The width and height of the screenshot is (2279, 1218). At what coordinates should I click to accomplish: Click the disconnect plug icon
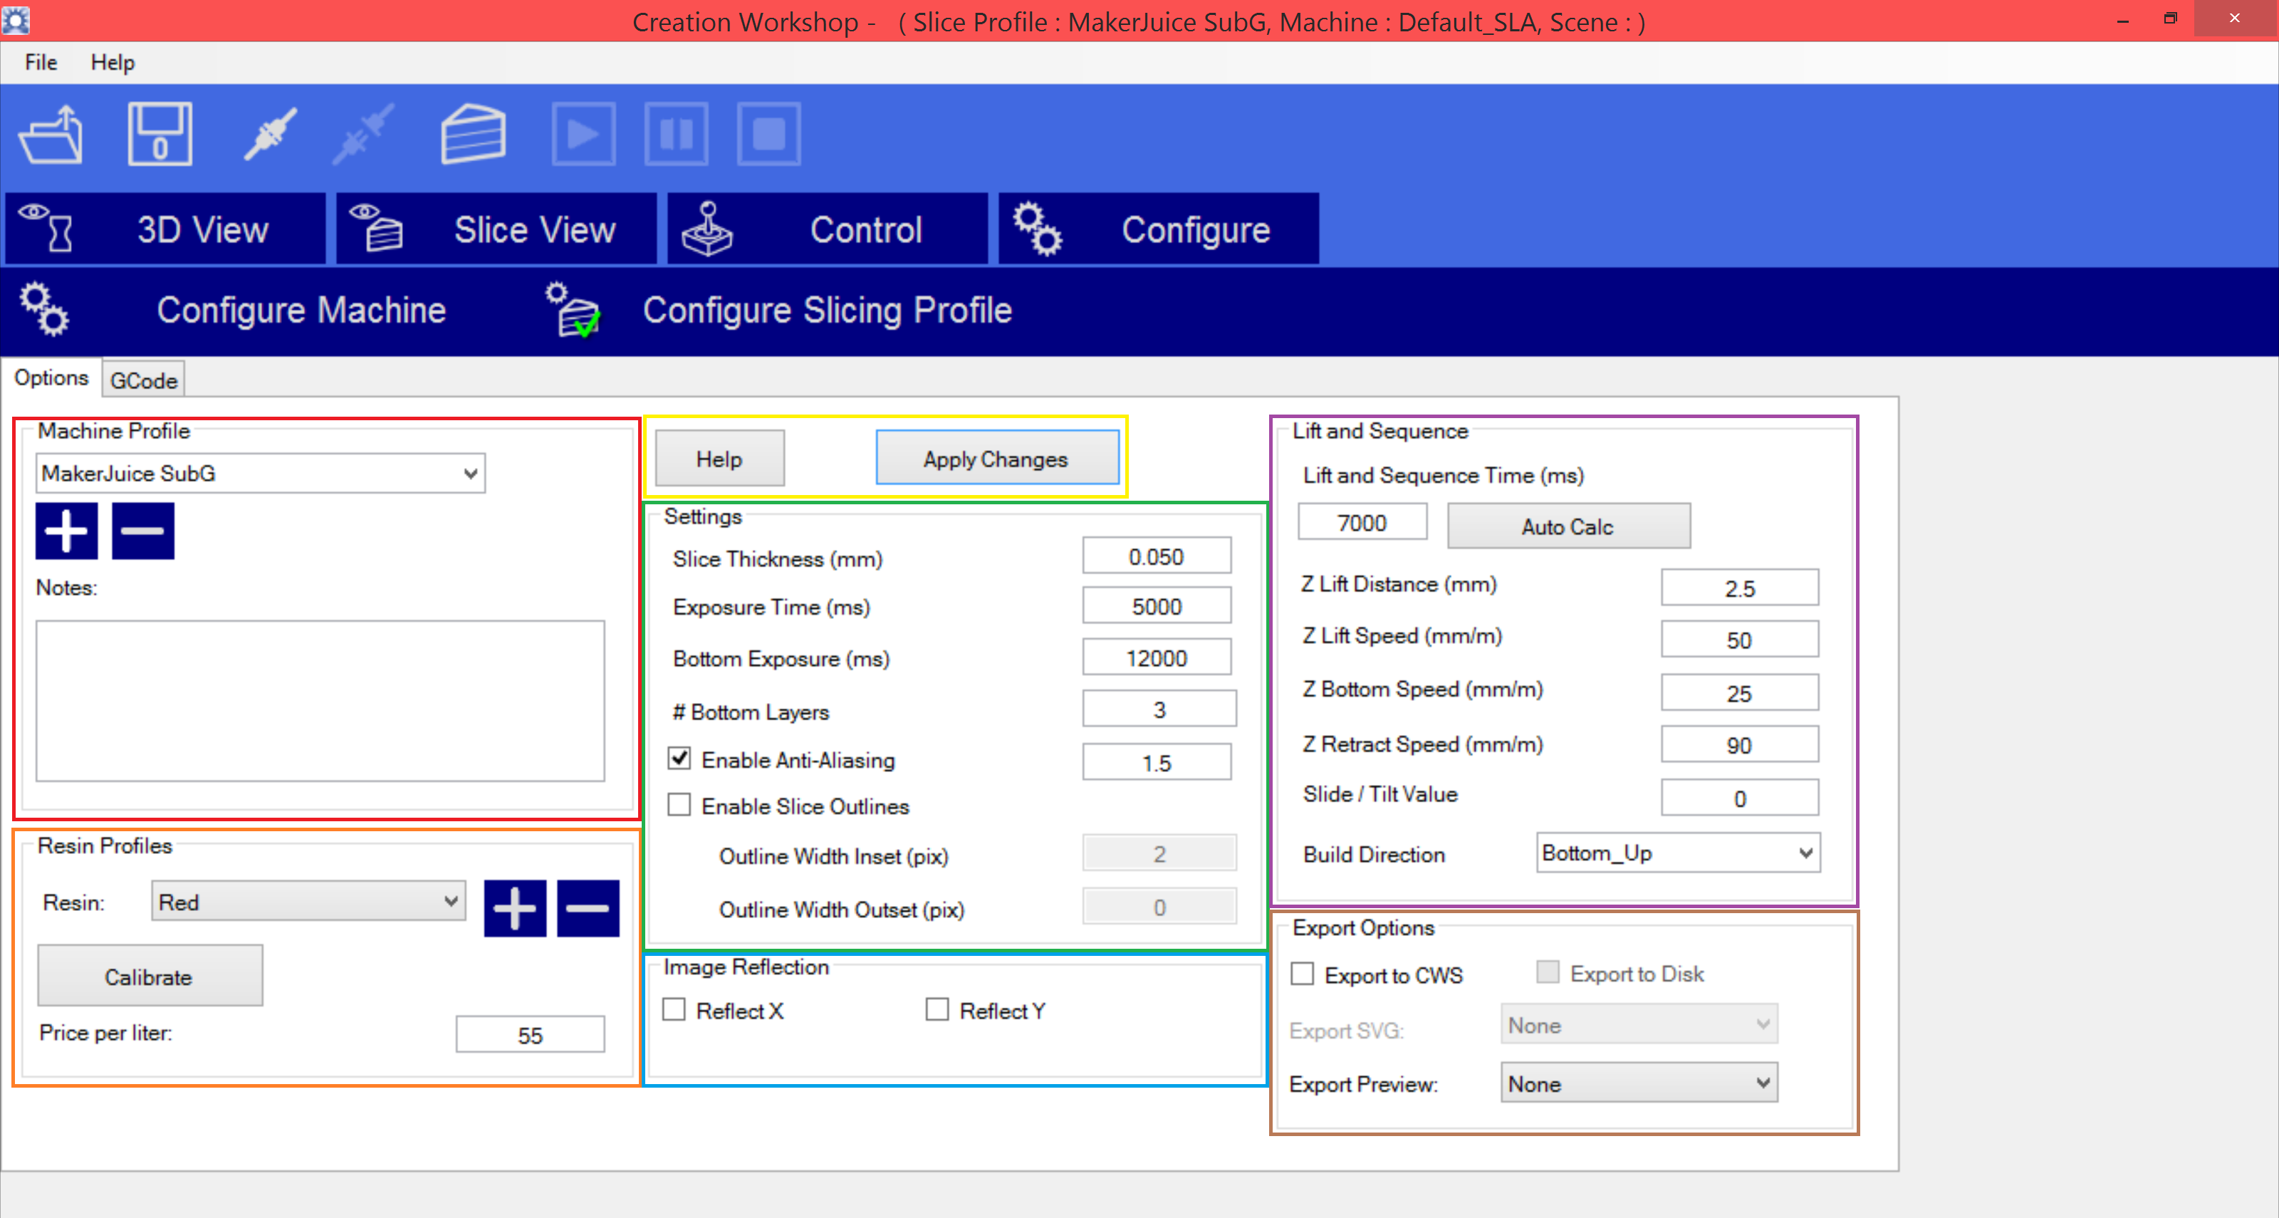[x=363, y=135]
